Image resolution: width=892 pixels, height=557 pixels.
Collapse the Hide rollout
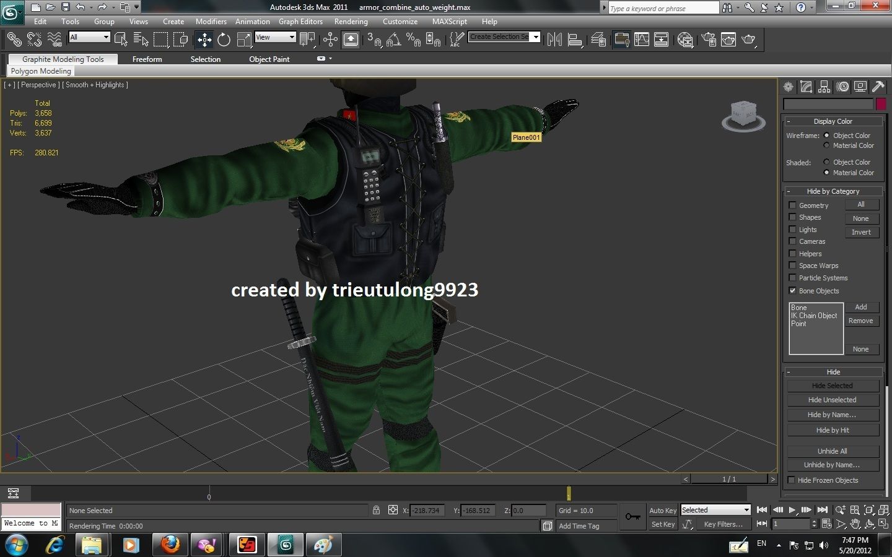pos(833,372)
